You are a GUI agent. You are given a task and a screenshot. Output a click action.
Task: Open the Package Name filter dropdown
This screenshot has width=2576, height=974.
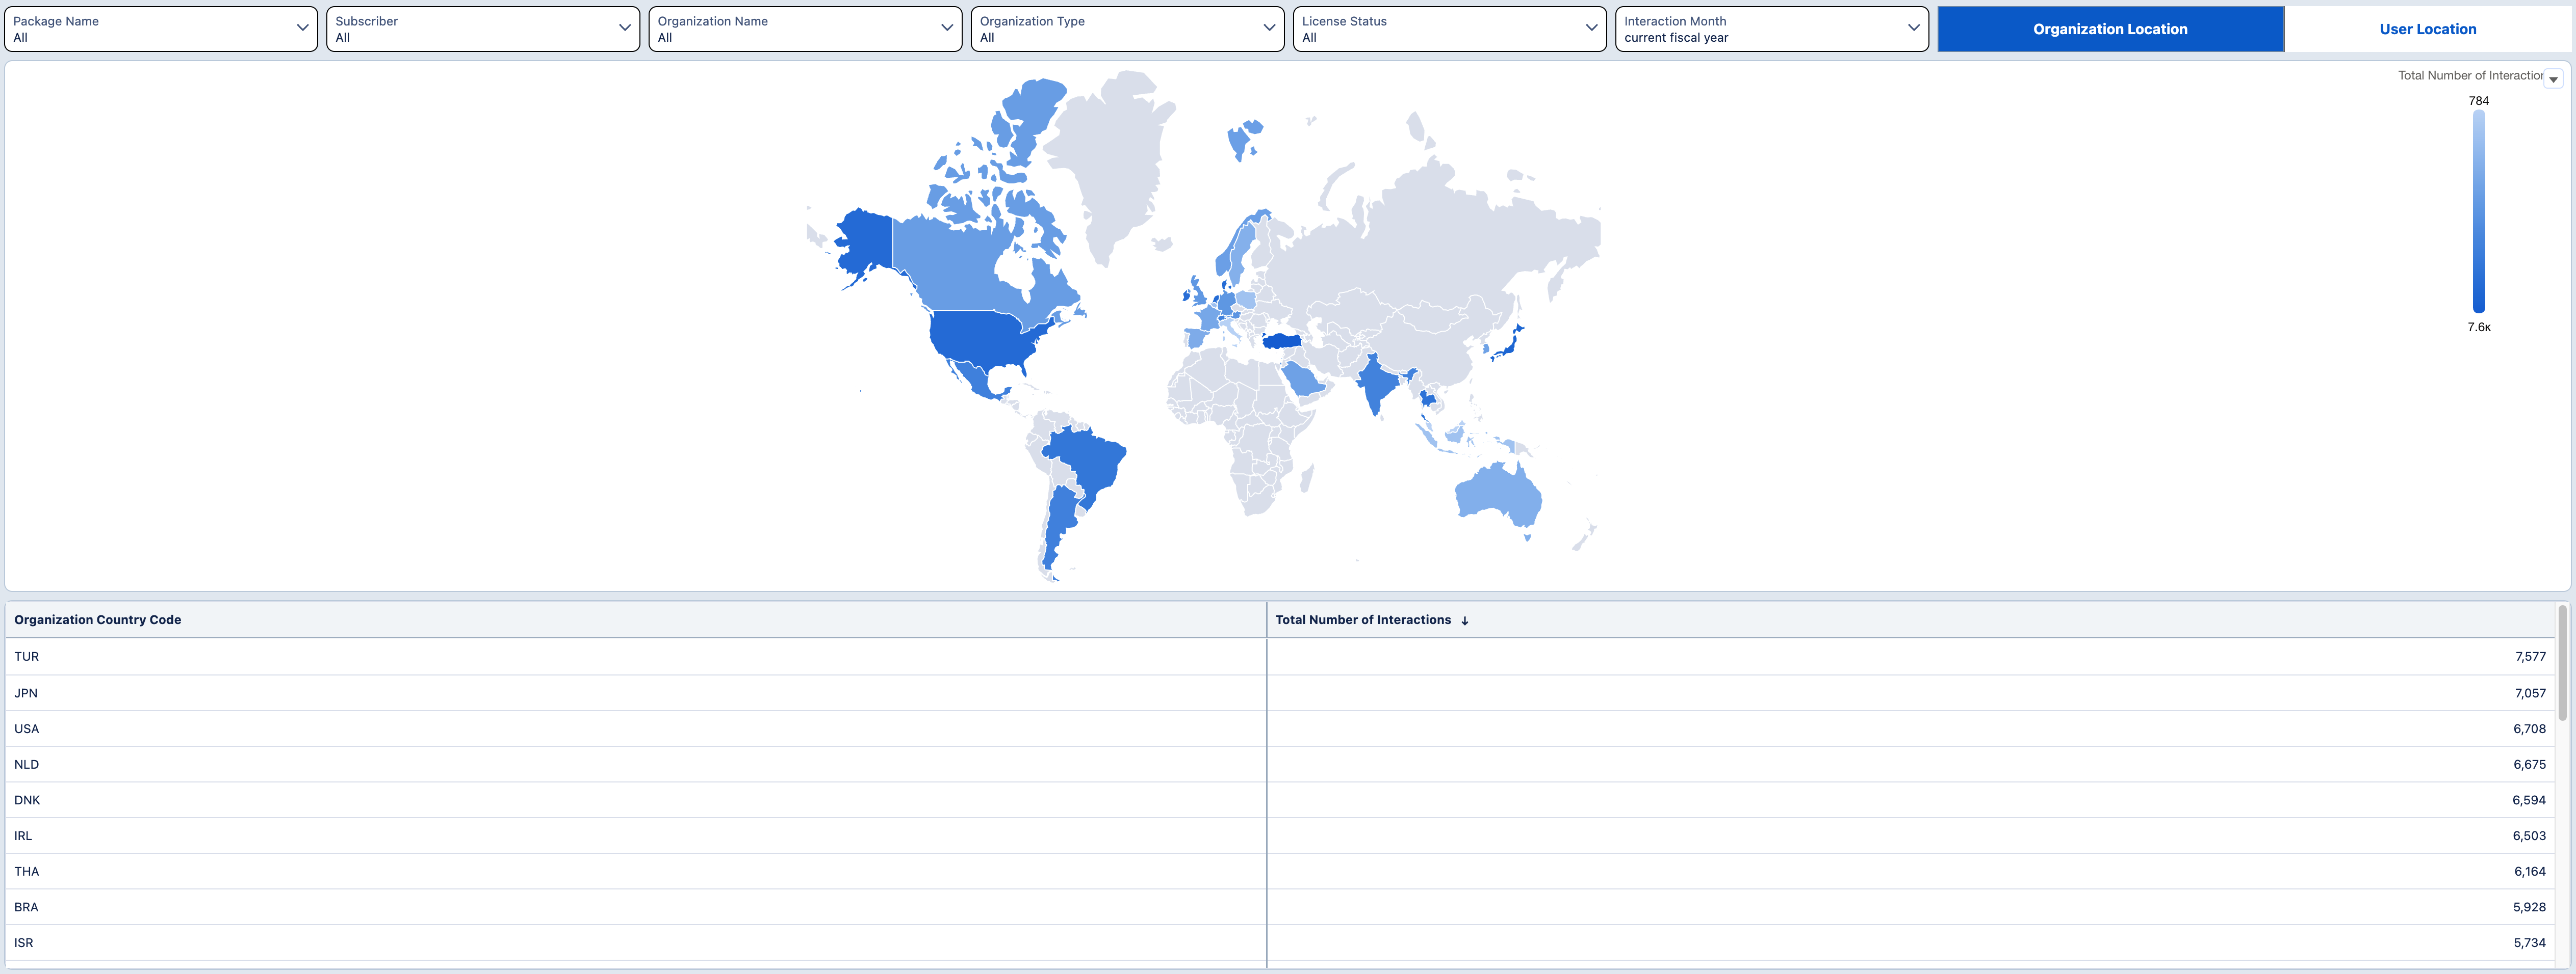pyautogui.click(x=161, y=29)
